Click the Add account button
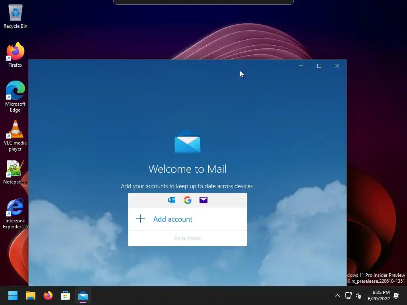The width and height of the screenshot is (407, 305). (x=188, y=219)
